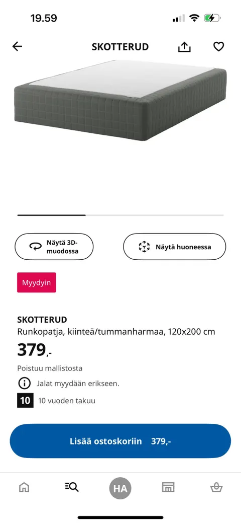The height and width of the screenshot is (524, 241).
Task: Tap the Myydyin bestseller badge
Action: point(37,282)
